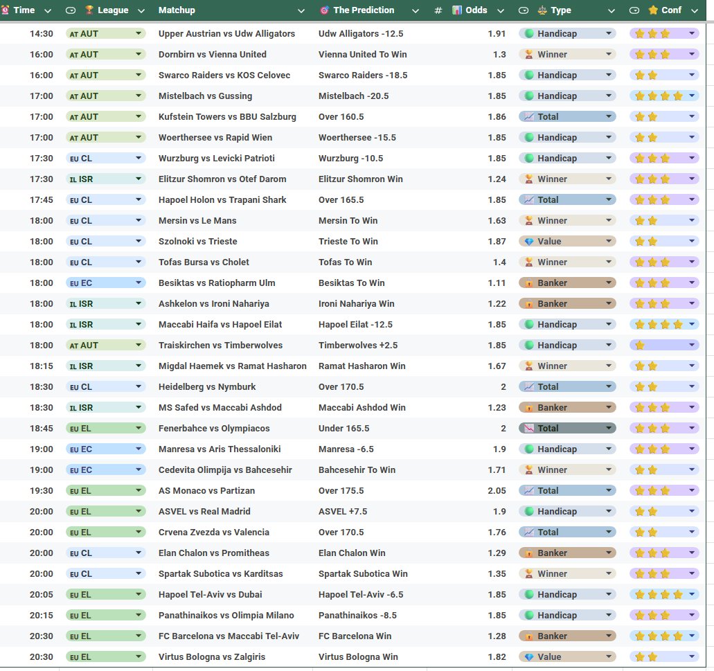Select the 'Ironi Nahariya Win' prediction cell

click(370, 303)
